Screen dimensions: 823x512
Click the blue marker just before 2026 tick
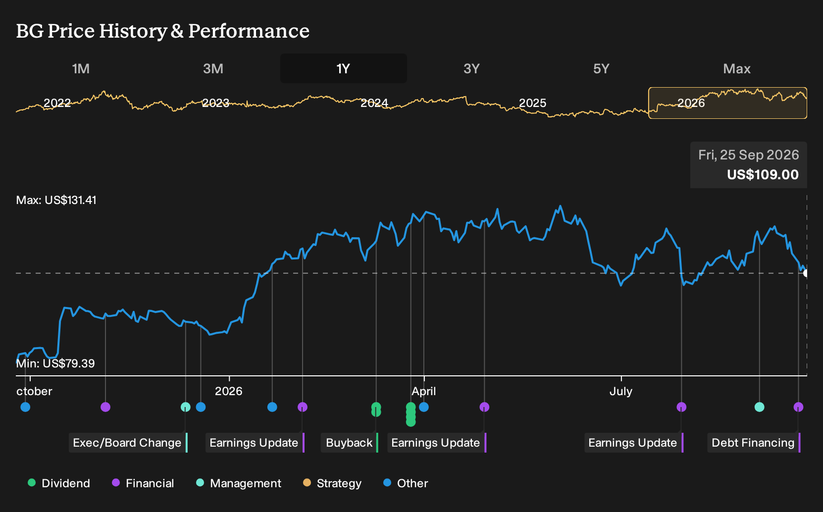(x=201, y=407)
